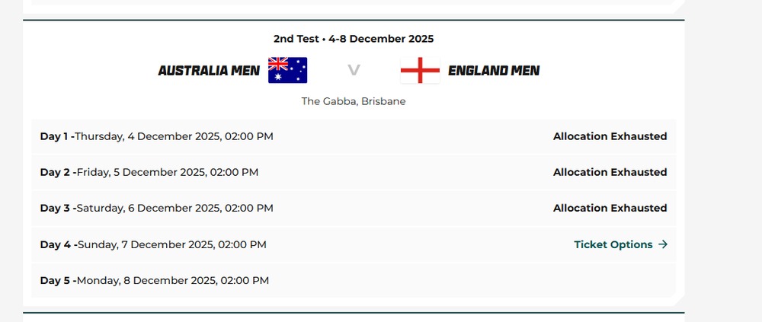Click the Day 1 bold label

(55, 136)
